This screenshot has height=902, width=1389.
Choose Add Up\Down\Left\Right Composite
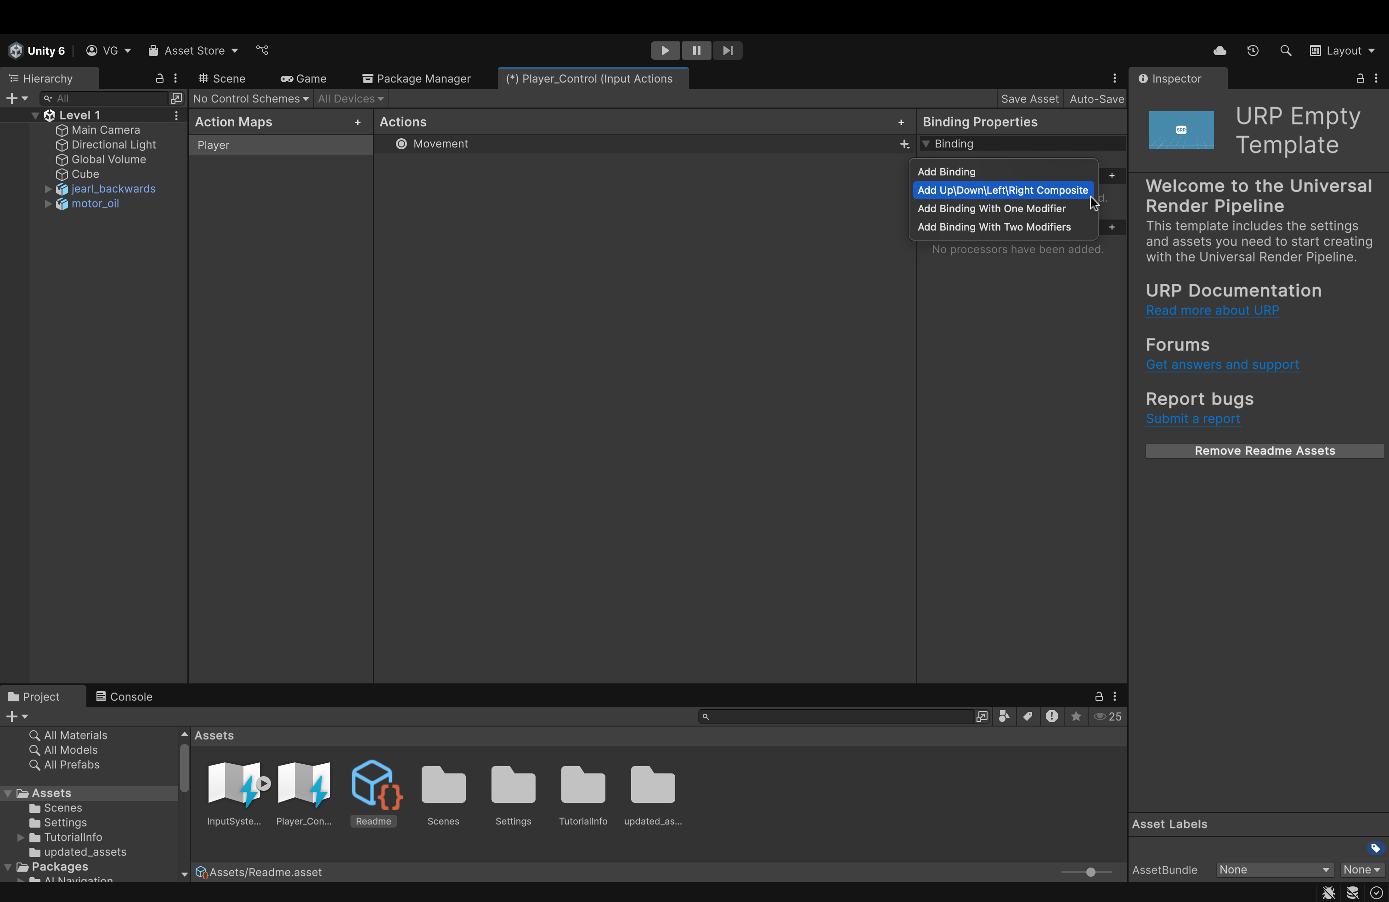pos(1003,190)
